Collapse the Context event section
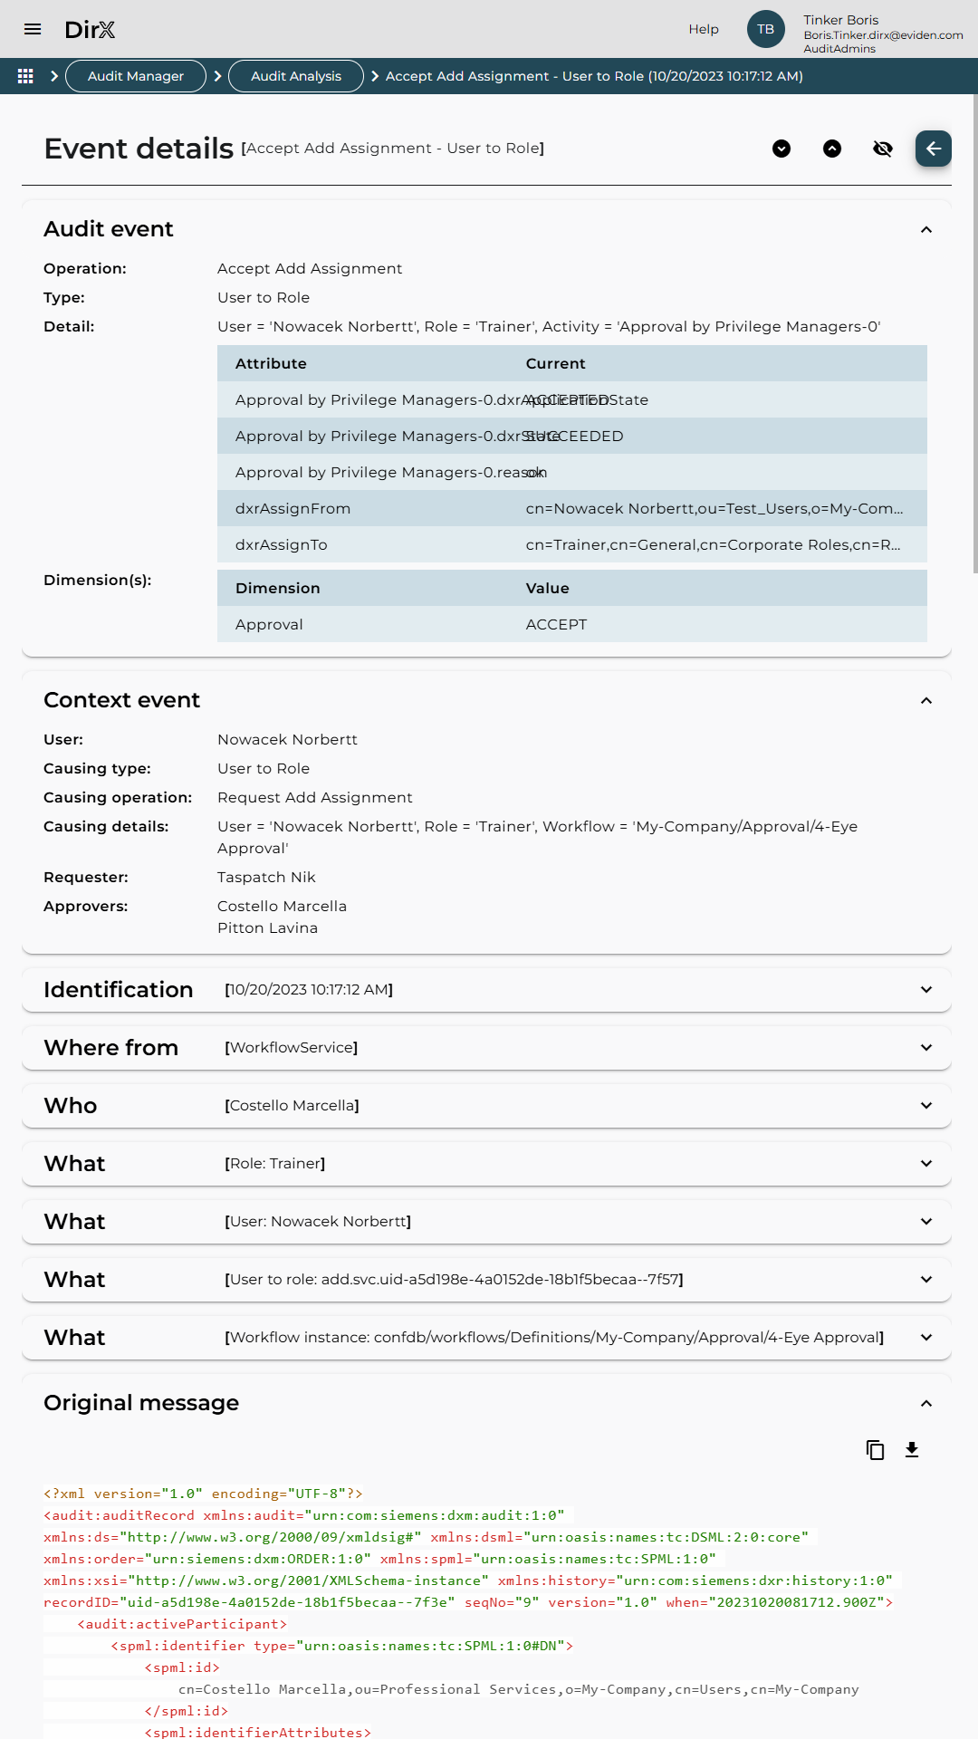This screenshot has width=978, height=1739. point(925,700)
